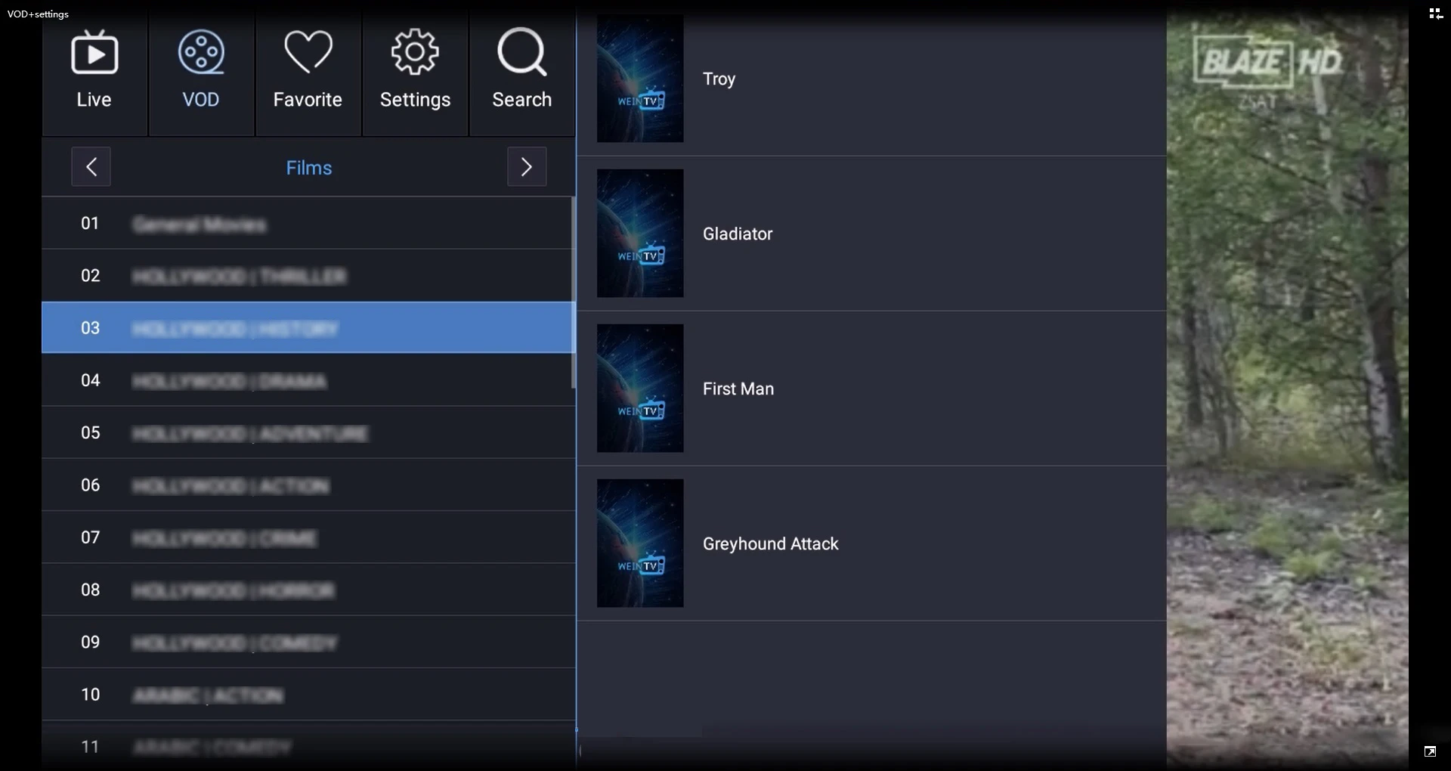Screen dimensions: 1451x771
Task: Go to next category with right chevron
Action: (x=527, y=166)
